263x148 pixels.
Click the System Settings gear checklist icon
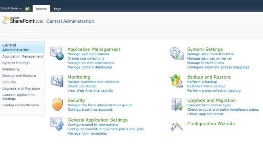(177, 54)
